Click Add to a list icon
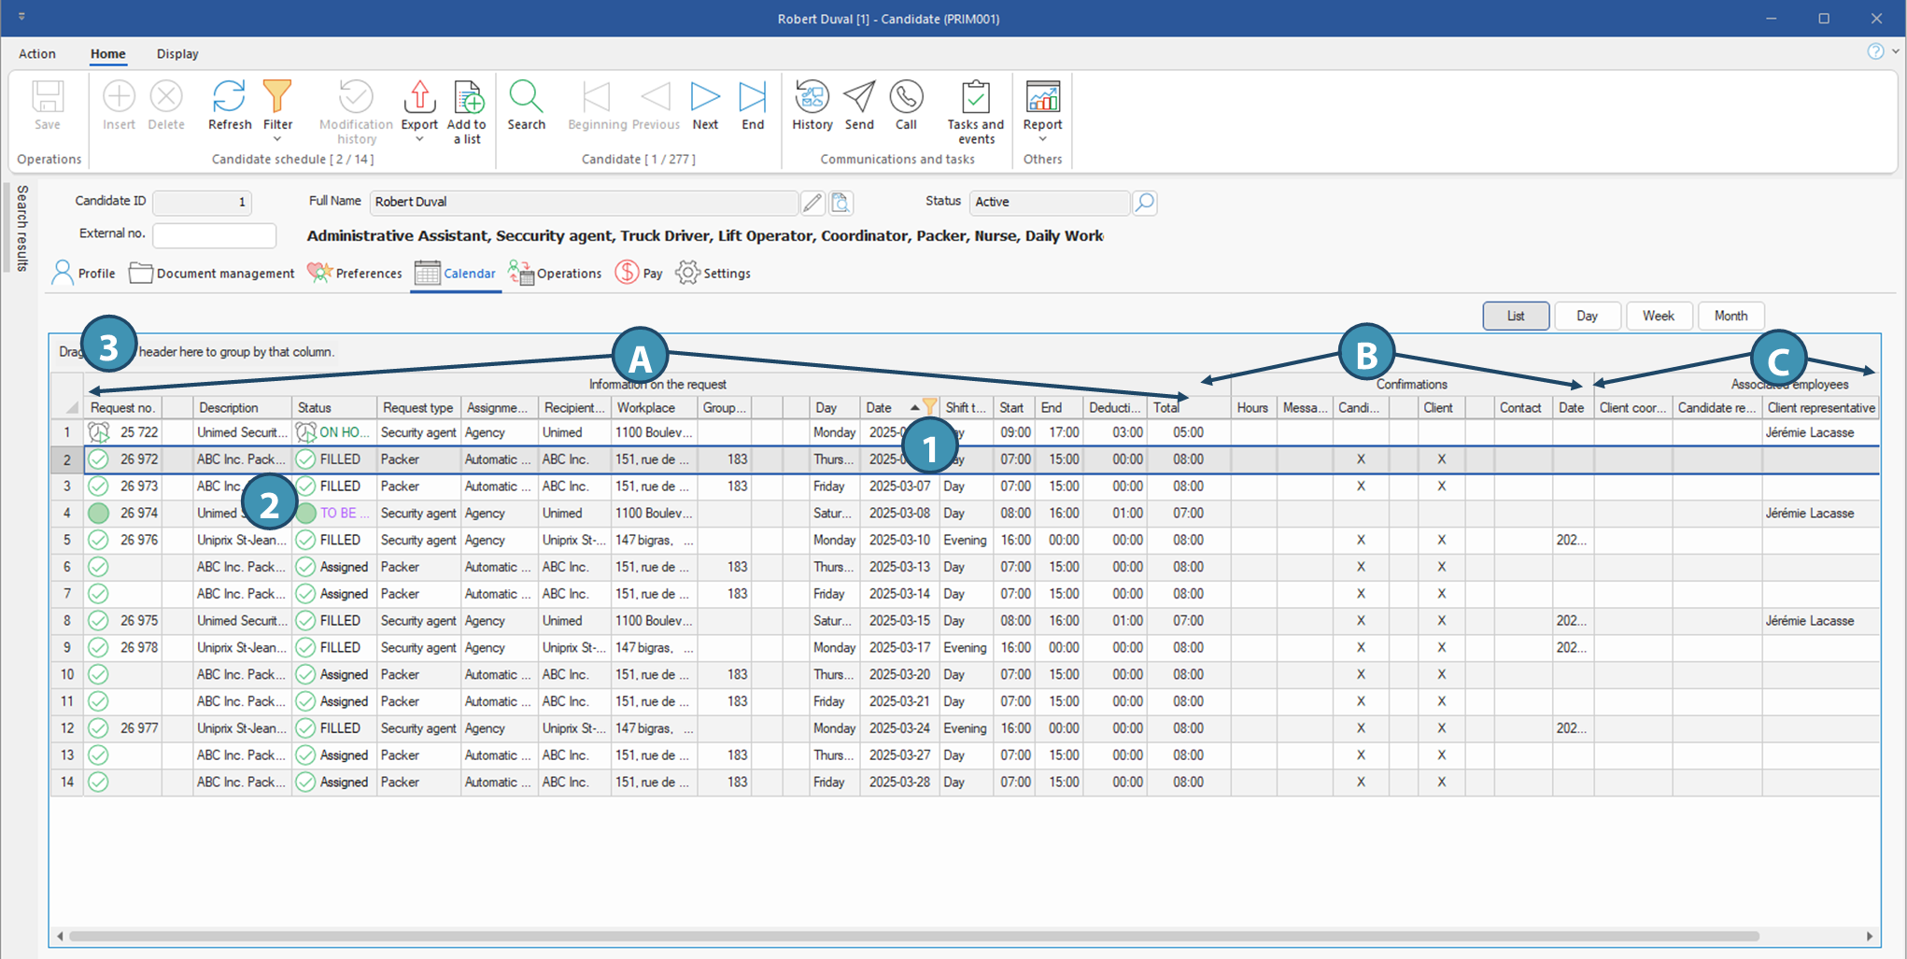Image resolution: width=1907 pixels, height=959 pixels. 467,97
